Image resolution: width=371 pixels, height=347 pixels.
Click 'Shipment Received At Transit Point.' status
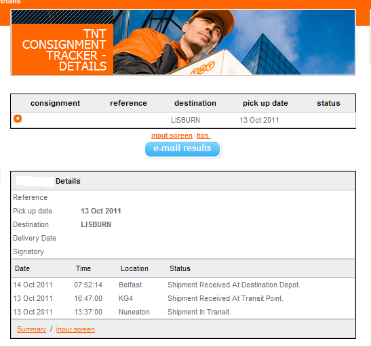click(225, 298)
